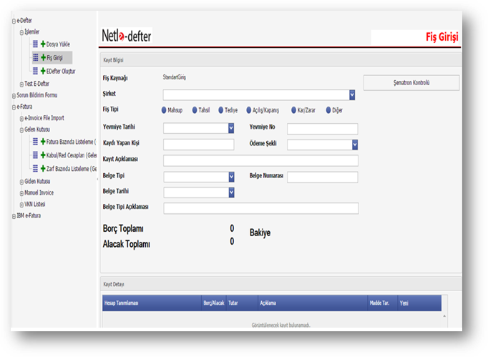Expand the Test E-Defter node

[x=21, y=84]
